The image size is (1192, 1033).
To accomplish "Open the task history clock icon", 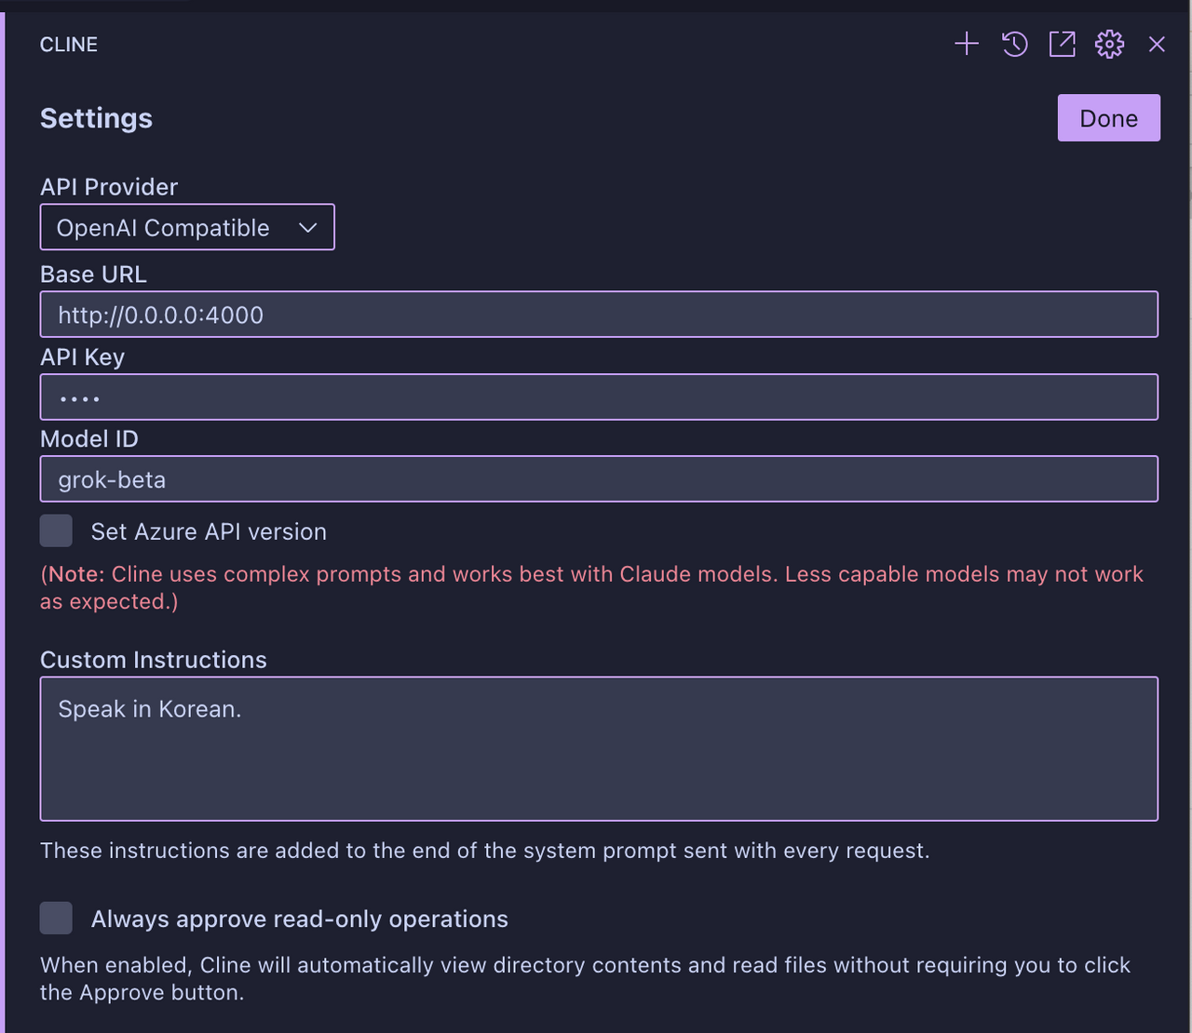I will pyautogui.click(x=1015, y=44).
